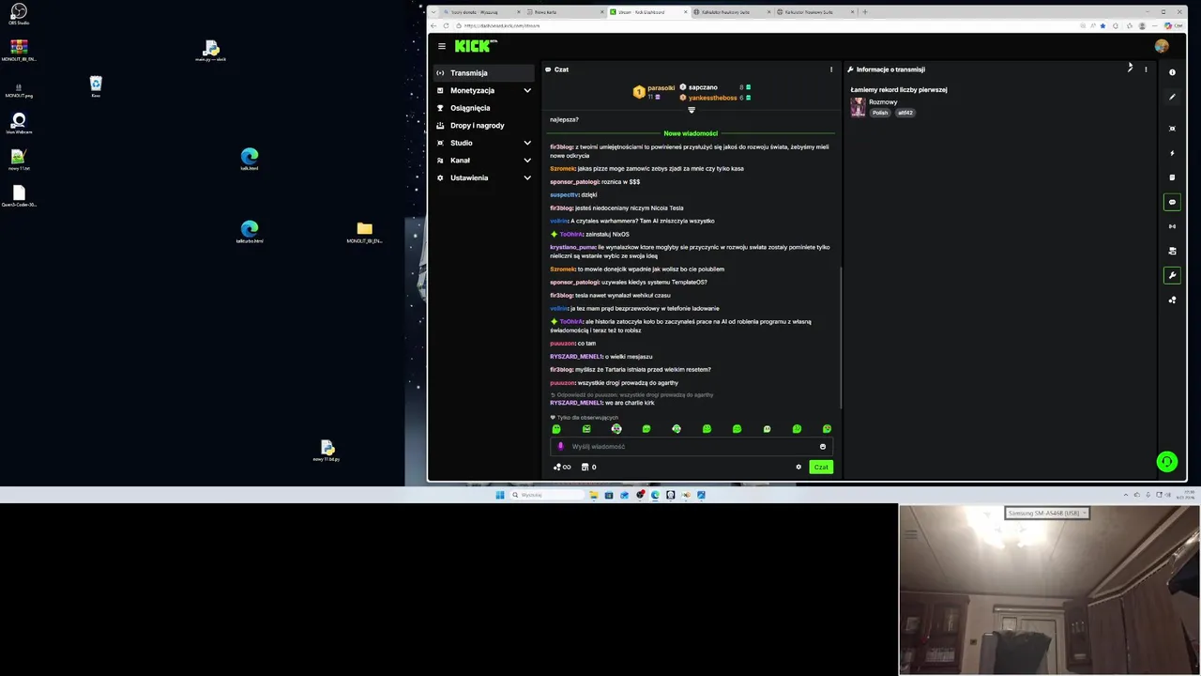Open a new browser tab
The image size is (1201, 676).
pos(865,12)
